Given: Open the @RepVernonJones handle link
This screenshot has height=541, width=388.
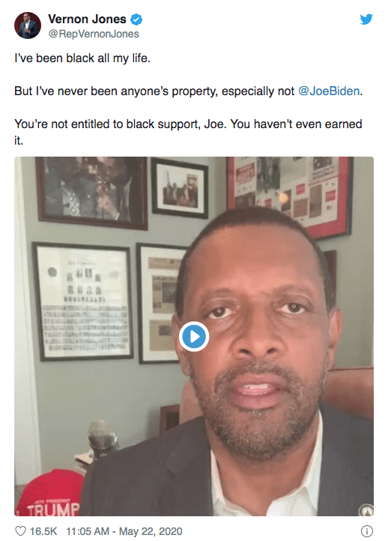Looking at the screenshot, I should (94, 34).
